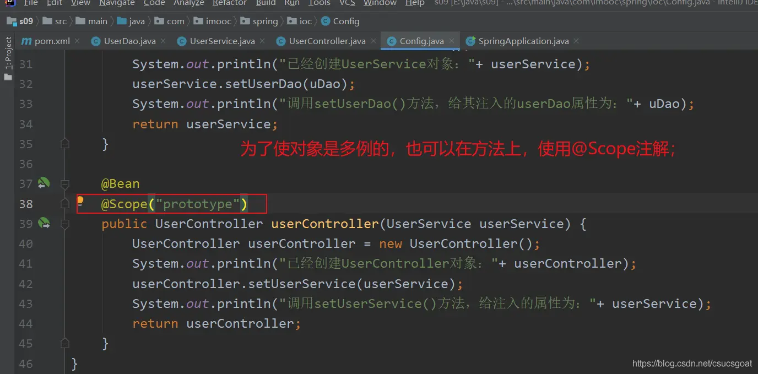The width and height of the screenshot is (758, 374).
Task: Click the Spring bean gutter icon on line 39
Action: (44, 224)
